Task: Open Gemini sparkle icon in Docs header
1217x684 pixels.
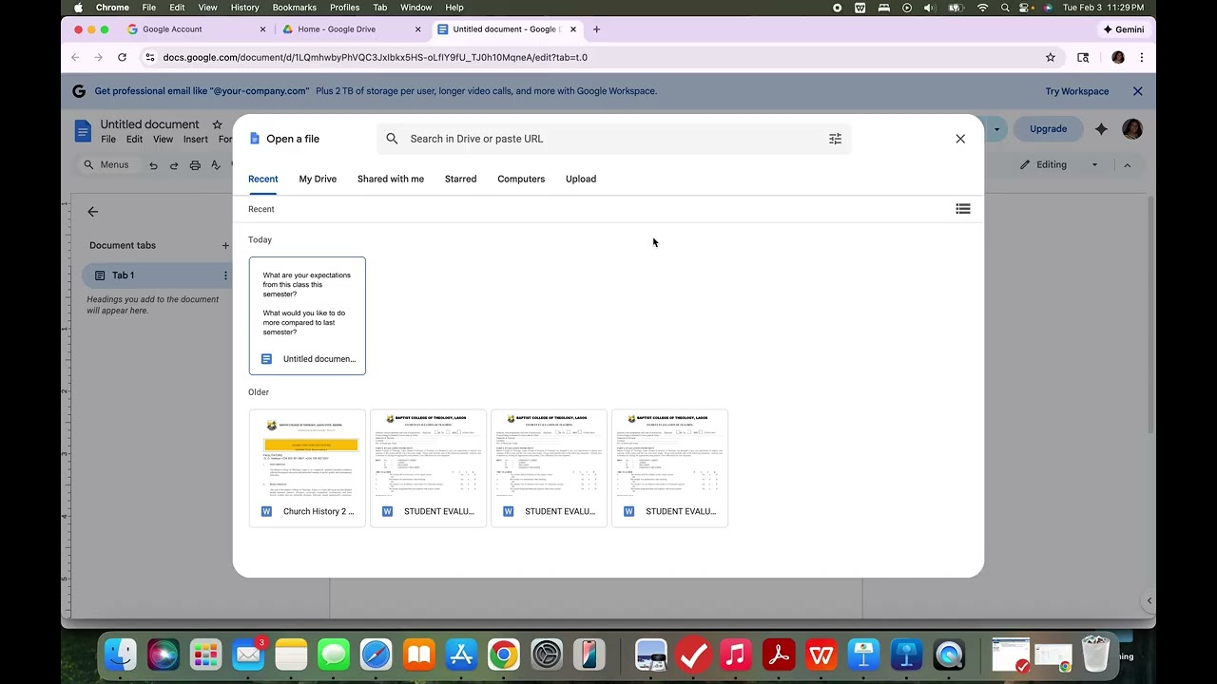Action: point(1101,128)
